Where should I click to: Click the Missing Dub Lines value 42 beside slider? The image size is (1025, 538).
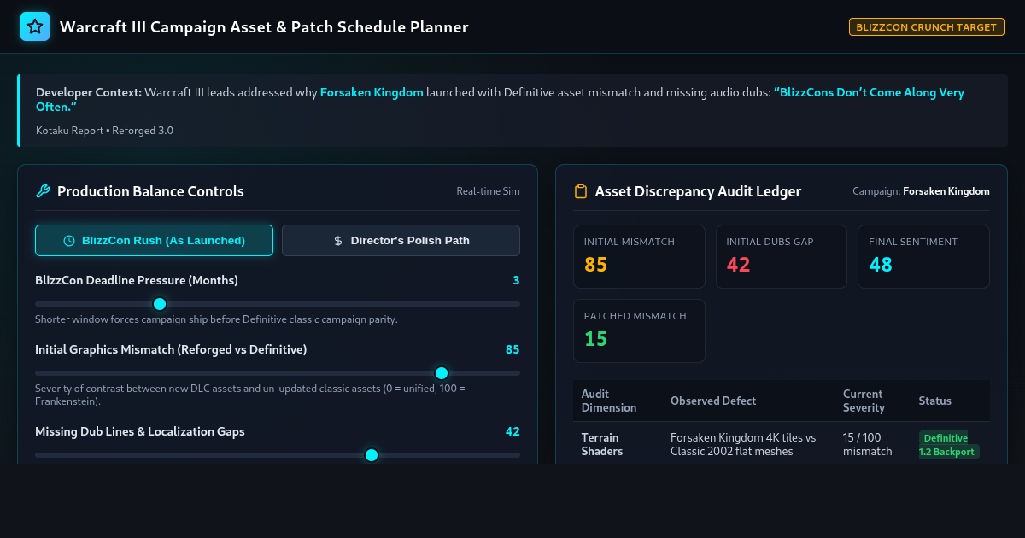coord(512,431)
